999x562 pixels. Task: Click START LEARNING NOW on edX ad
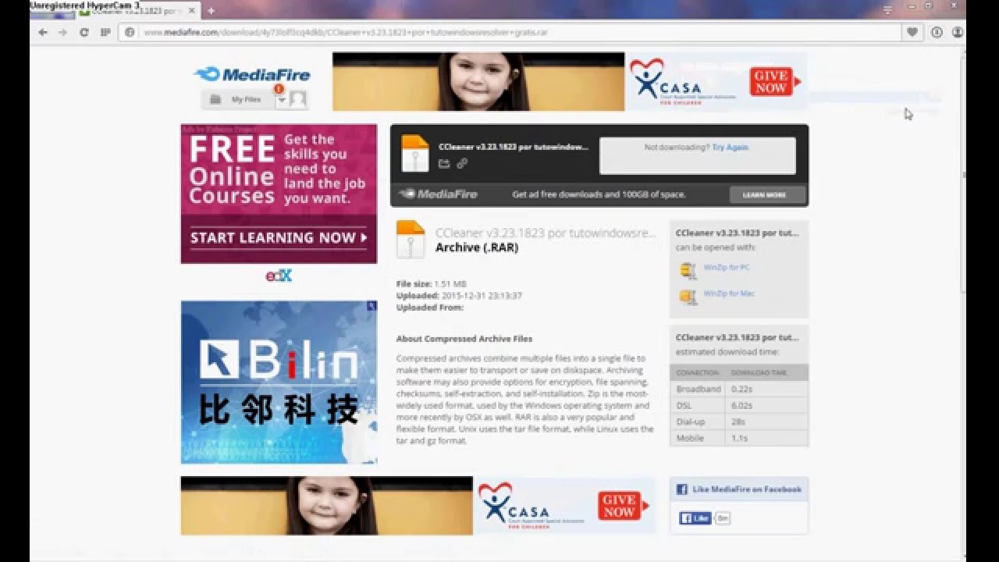[x=278, y=238]
